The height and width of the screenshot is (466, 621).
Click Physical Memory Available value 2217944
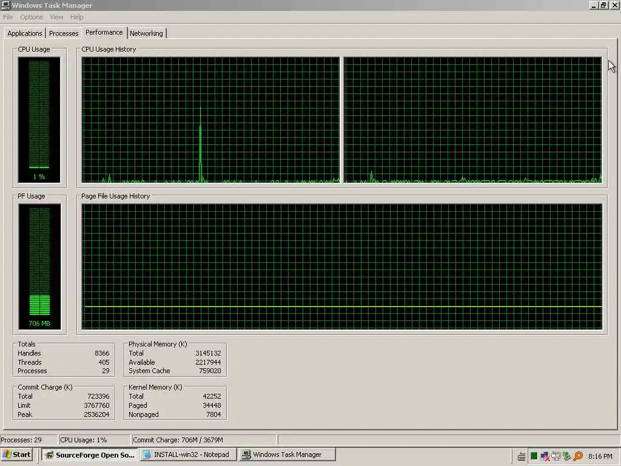coord(208,362)
